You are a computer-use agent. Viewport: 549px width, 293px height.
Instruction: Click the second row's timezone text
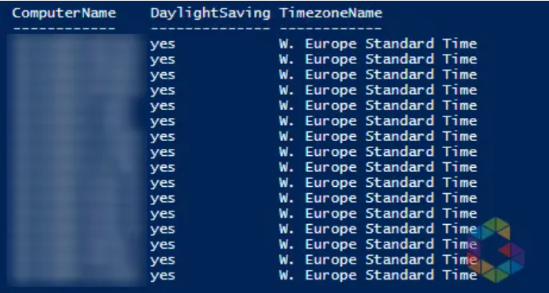pos(378,59)
